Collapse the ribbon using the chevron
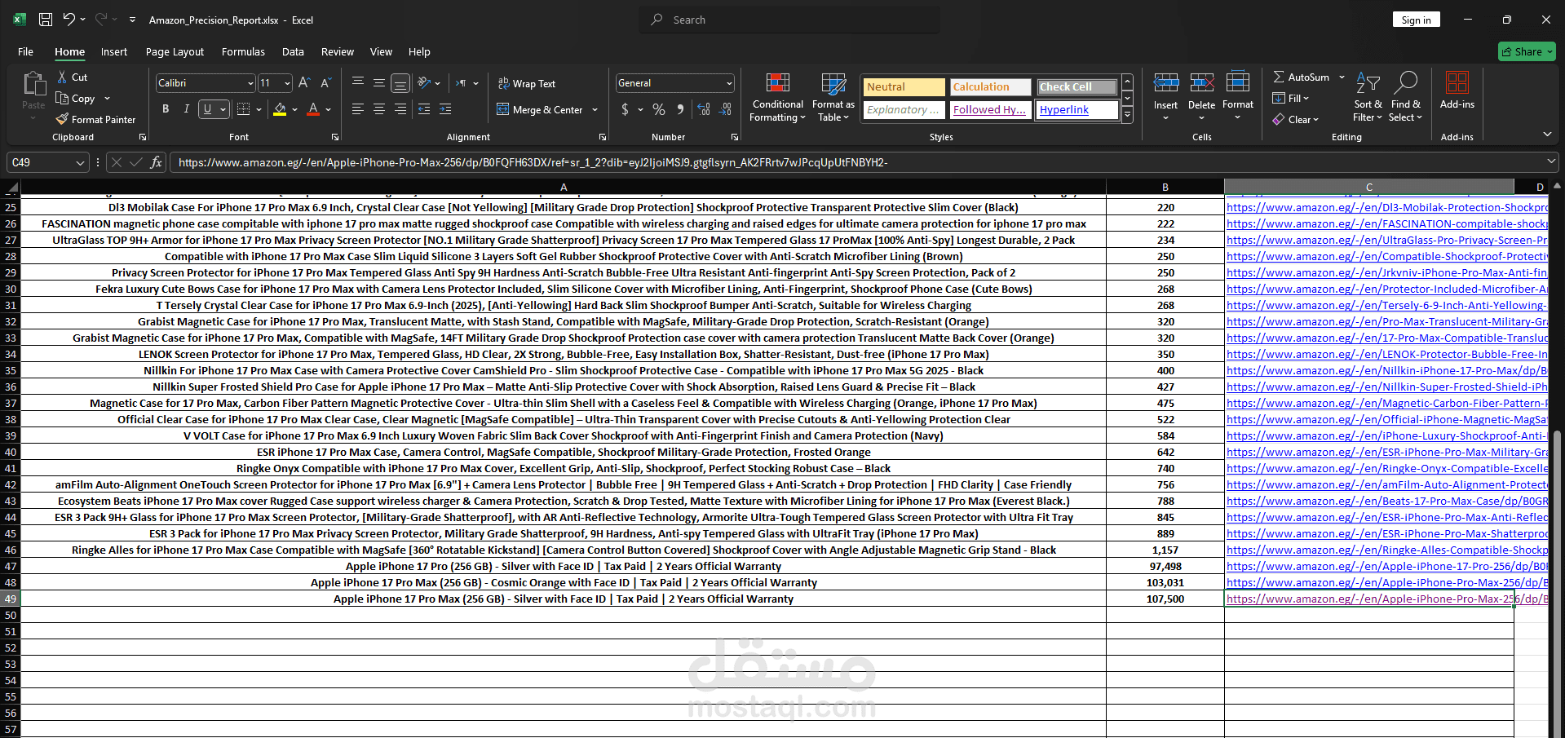 [1547, 134]
